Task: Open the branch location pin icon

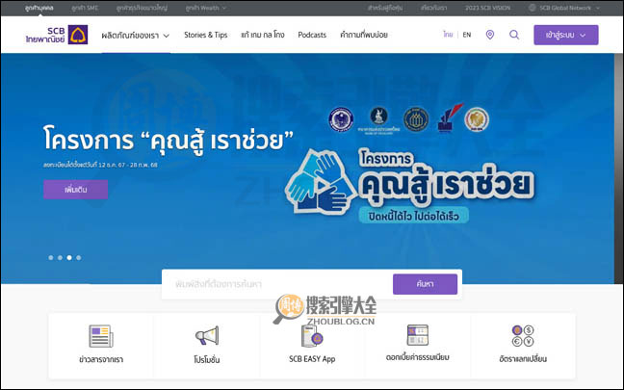Action: (x=490, y=35)
